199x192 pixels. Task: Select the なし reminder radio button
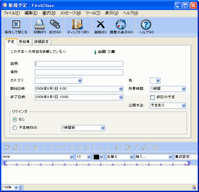15,119
